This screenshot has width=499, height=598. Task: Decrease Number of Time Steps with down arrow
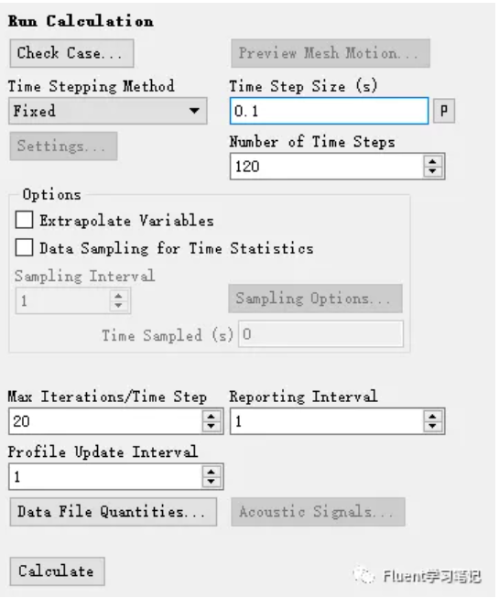click(x=432, y=171)
